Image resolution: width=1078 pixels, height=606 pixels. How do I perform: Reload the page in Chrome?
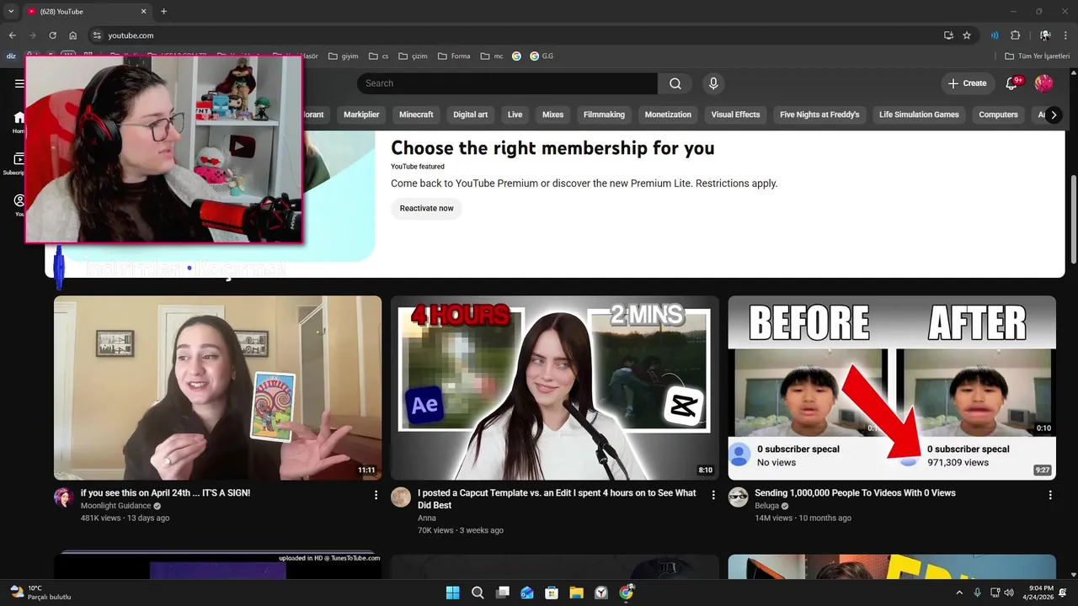click(x=52, y=35)
